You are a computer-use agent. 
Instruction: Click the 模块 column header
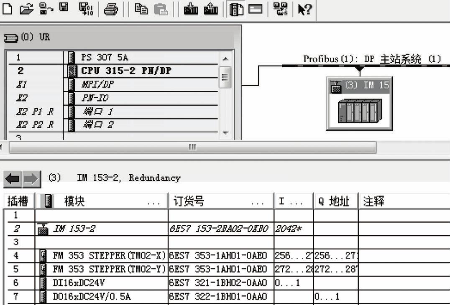pyautogui.click(x=102, y=201)
